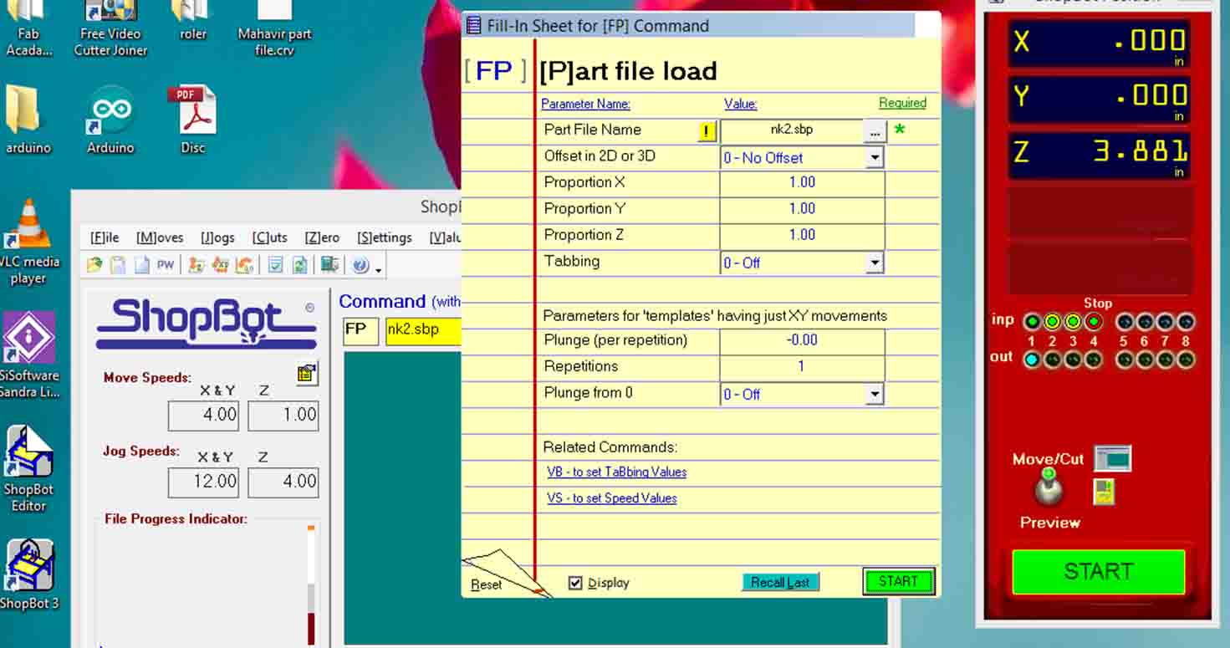Screen dimensions: 1230x648
Task: Open the blue help icon in toolbar
Action: pos(360,265)
